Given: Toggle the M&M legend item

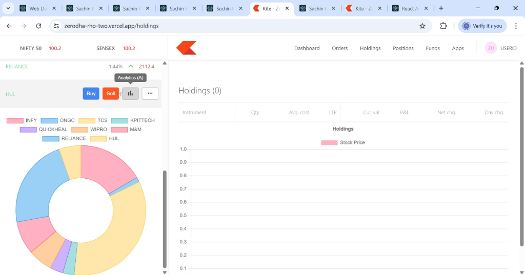Looking at the screenshot, I should pyautogui.click(x=126, y=130).
